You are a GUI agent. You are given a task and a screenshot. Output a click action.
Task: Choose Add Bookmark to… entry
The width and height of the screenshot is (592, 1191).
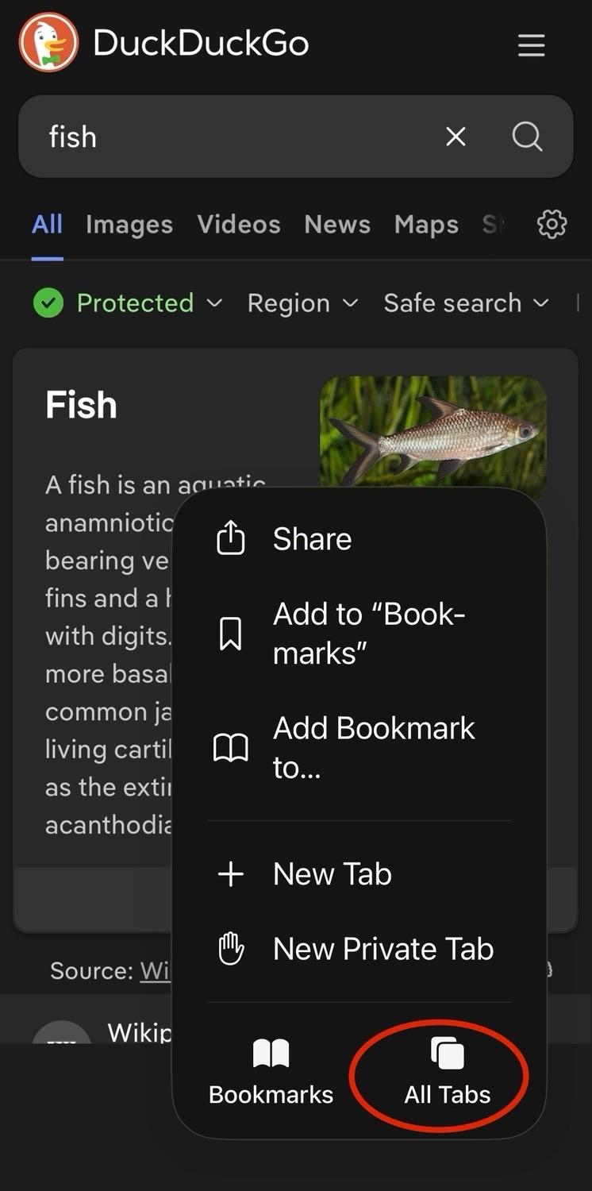[x=373, y=747]
